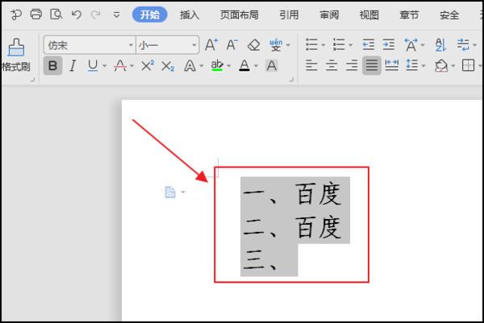Toggle italic formatting

[73, 66]
